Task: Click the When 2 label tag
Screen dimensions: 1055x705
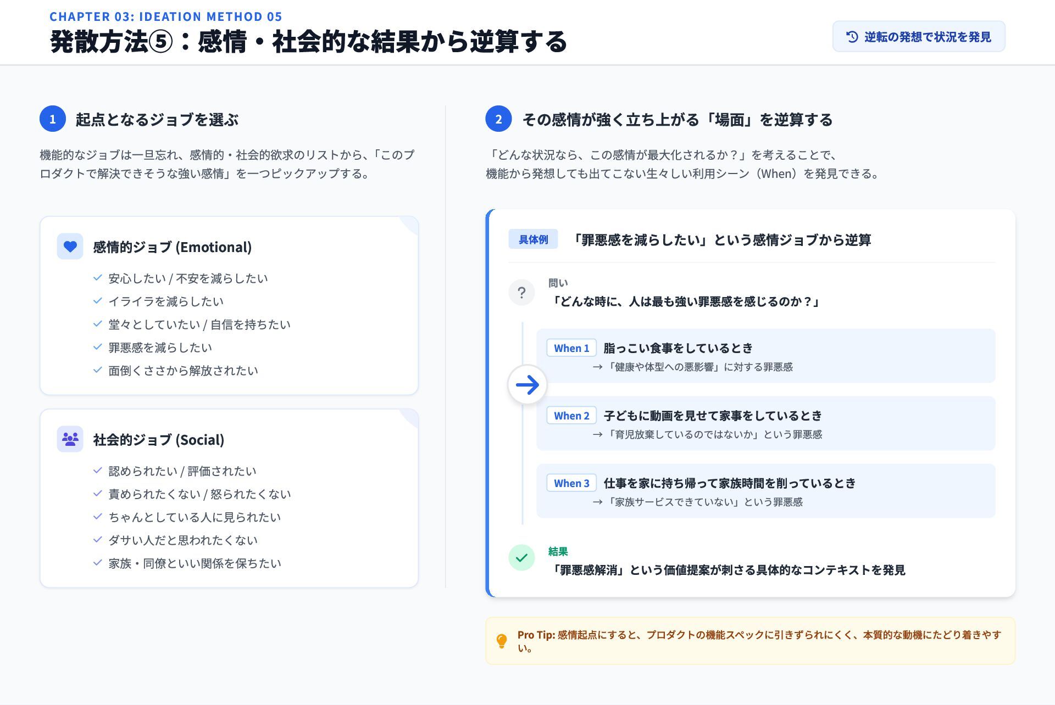Action: click(571, 416)
